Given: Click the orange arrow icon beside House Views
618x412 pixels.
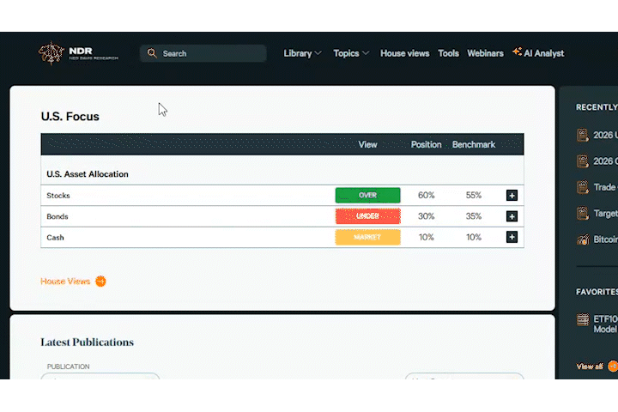Looking at the screenshot, I should pos(100,282).
